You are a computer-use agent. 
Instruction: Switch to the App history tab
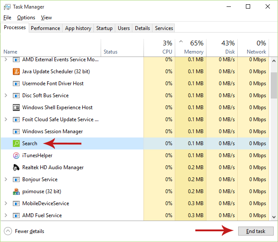point(78,28)
